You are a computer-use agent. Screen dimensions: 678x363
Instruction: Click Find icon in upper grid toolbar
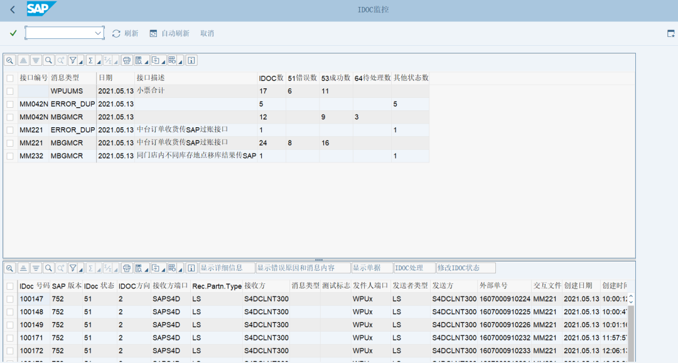coord(48,60)
